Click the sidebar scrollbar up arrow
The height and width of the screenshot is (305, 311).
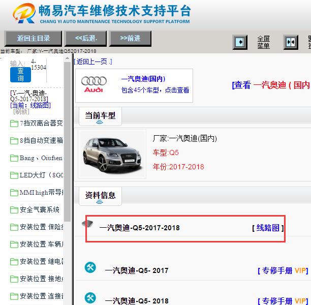pos(67,58)
